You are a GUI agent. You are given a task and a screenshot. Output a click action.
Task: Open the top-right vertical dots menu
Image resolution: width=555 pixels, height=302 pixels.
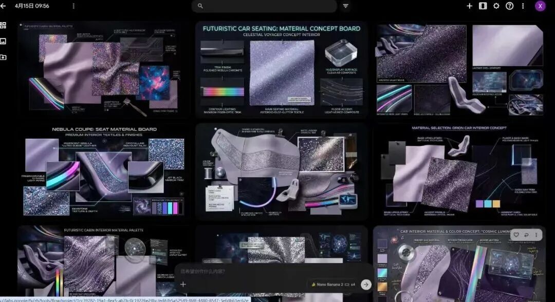coord(523,6)
